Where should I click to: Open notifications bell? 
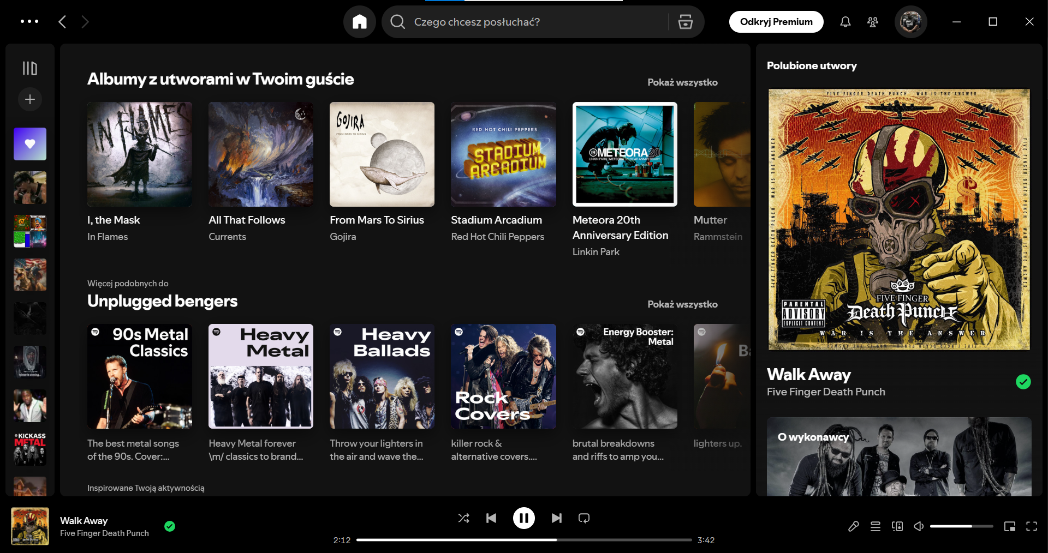tap(845, 22)
